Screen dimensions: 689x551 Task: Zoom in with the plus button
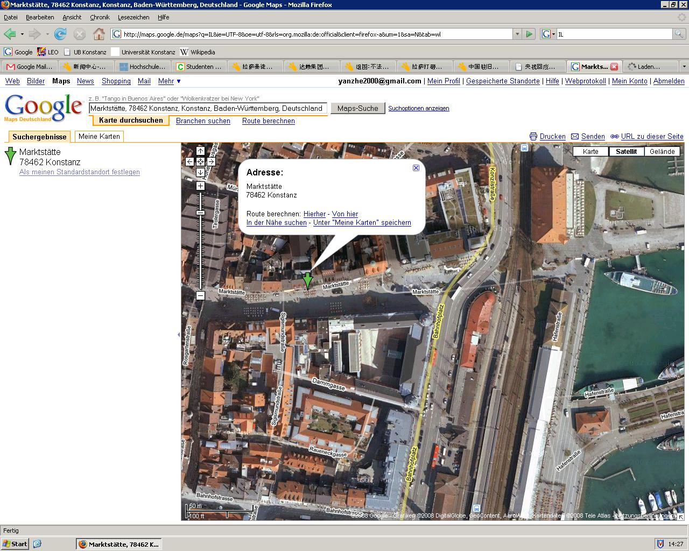tap(200, 186)
